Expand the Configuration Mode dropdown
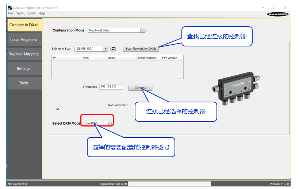This screenshot has height=189, width=299. [x=143, y=30]
